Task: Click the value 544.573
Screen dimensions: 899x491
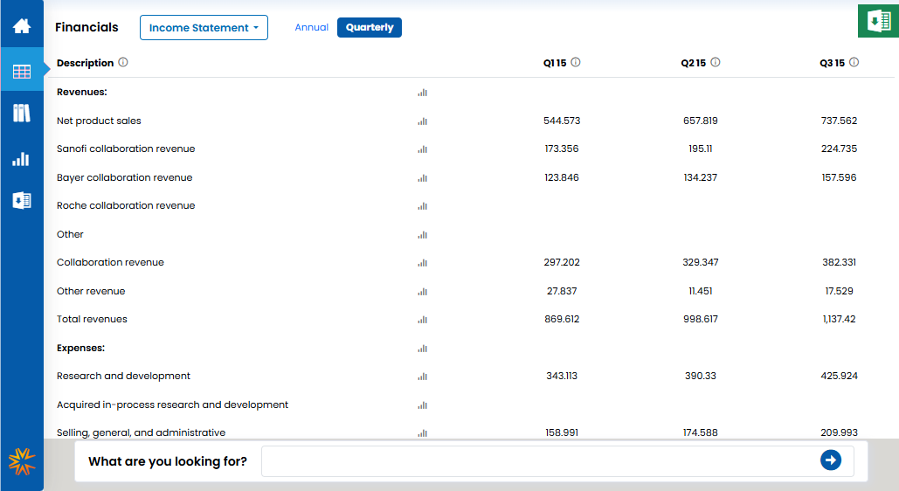Action: 562,121
